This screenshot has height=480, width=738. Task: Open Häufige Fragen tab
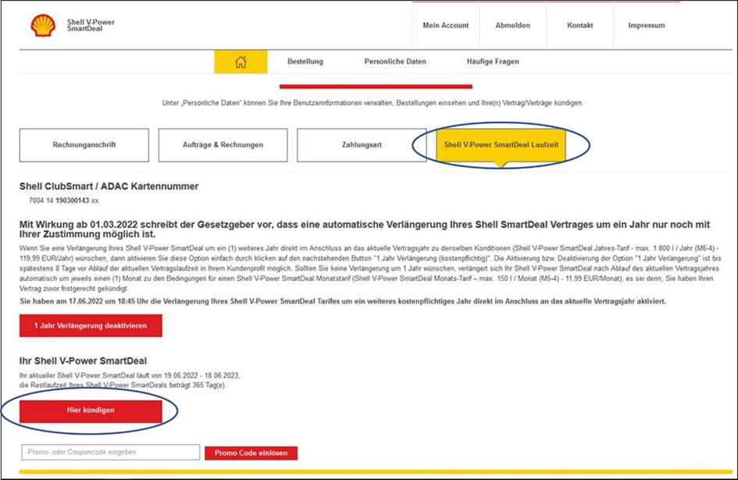coord(493,62)
